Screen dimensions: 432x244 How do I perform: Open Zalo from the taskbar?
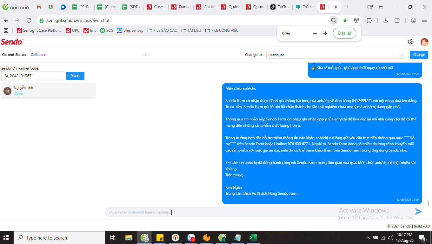click(191, 238)
